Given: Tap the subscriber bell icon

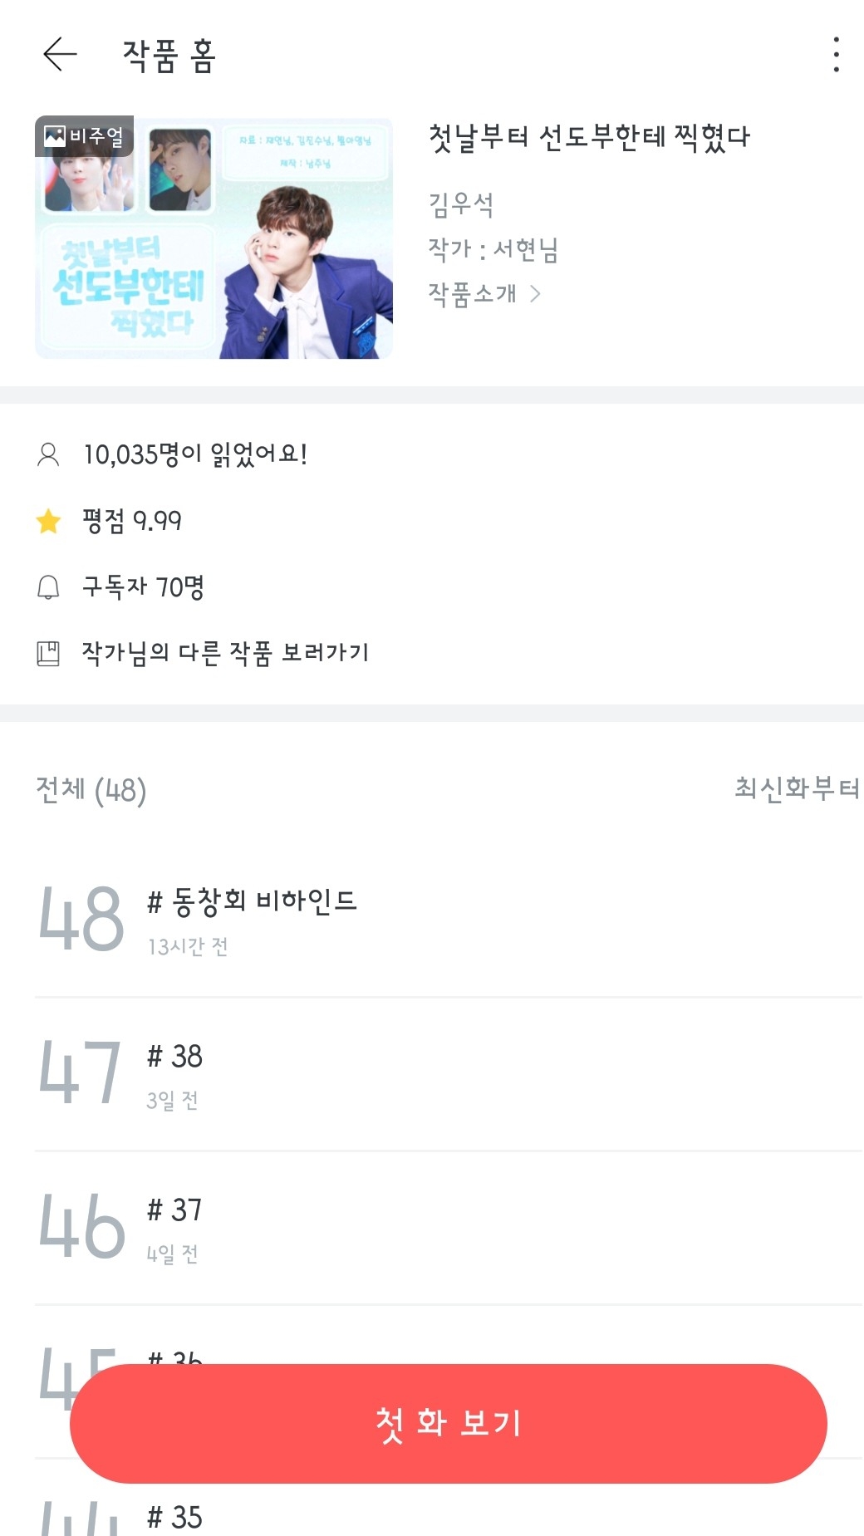Looking at the screenshot, I should pyautogui.click(x=48, y=587).
